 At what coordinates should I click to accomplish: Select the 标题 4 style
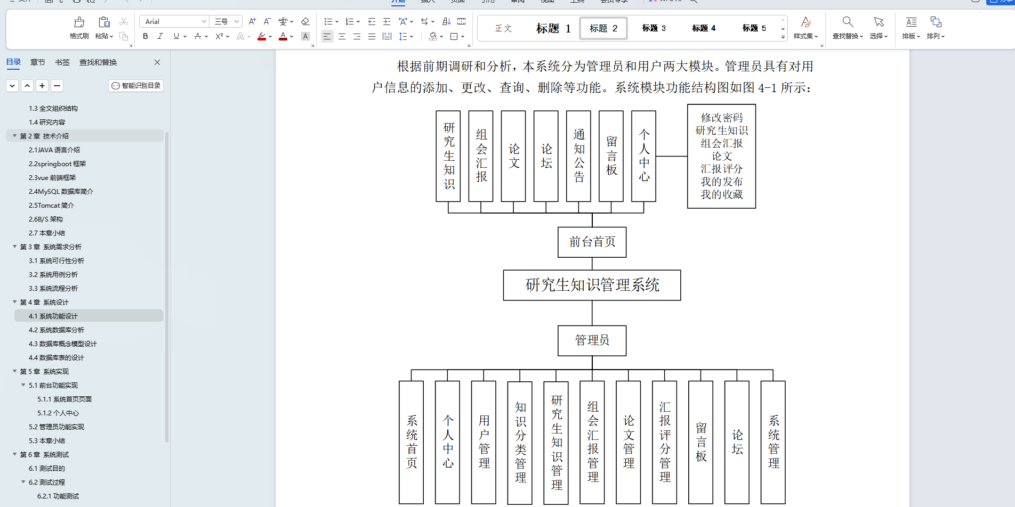(704, 28)
